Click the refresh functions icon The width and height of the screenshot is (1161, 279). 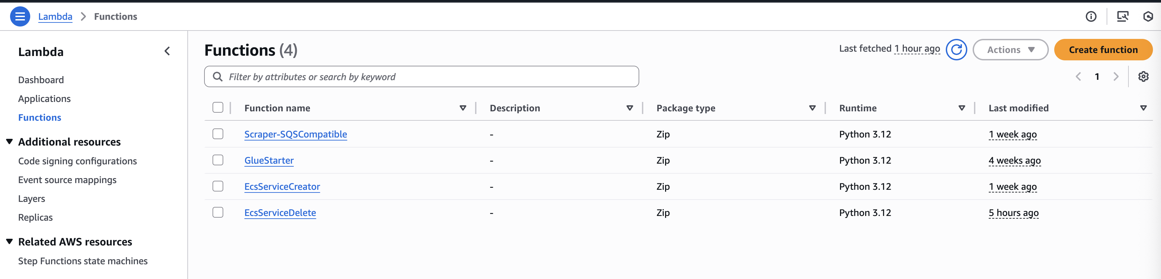point(956,50)
